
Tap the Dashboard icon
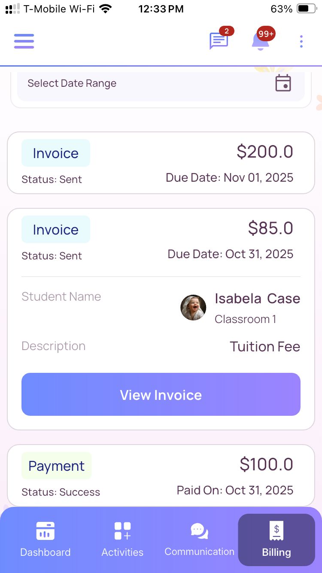[x=46, y=531]
